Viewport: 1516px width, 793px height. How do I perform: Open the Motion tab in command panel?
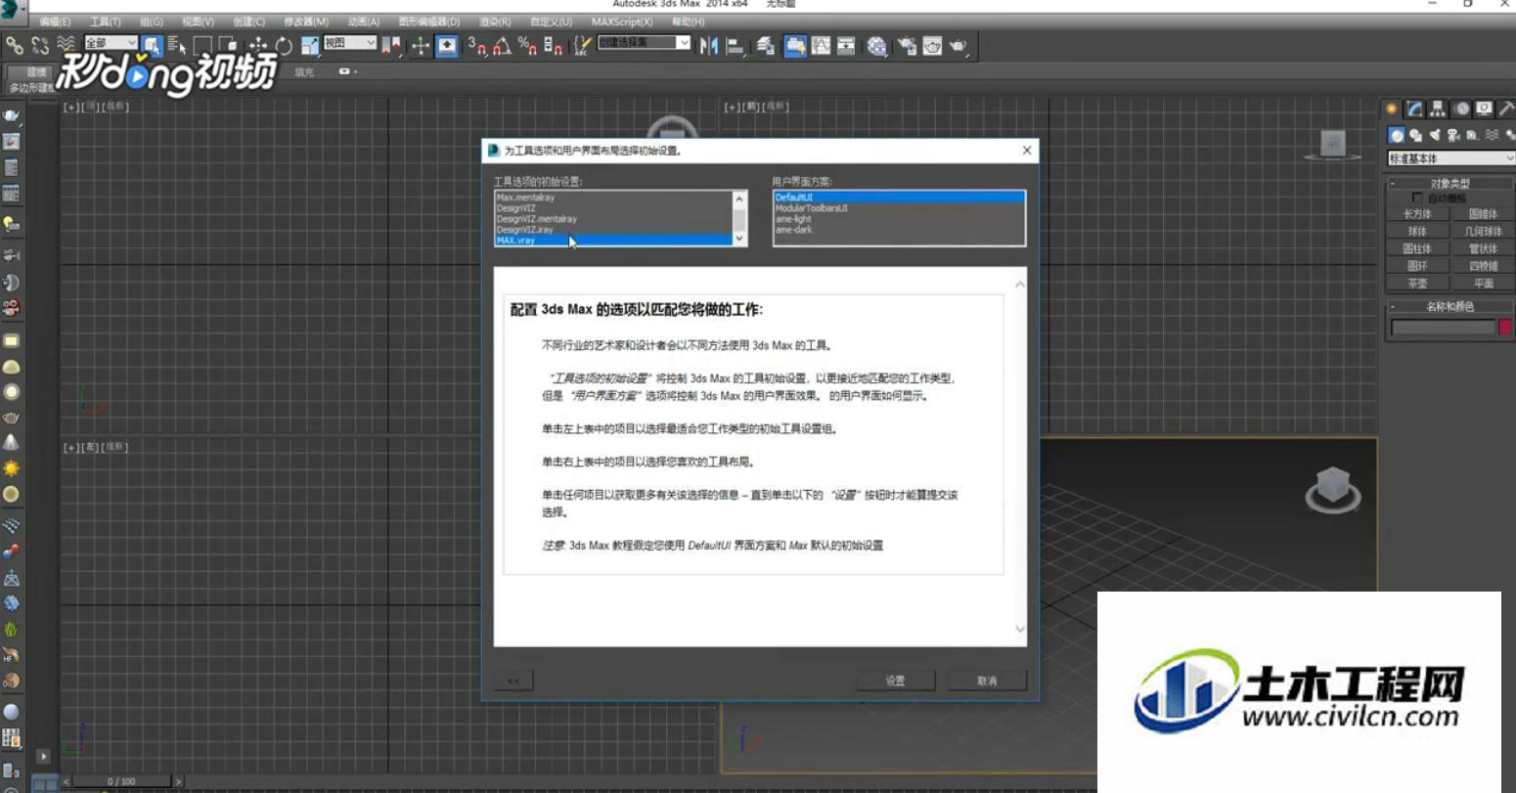click(x=1461, y=109)
